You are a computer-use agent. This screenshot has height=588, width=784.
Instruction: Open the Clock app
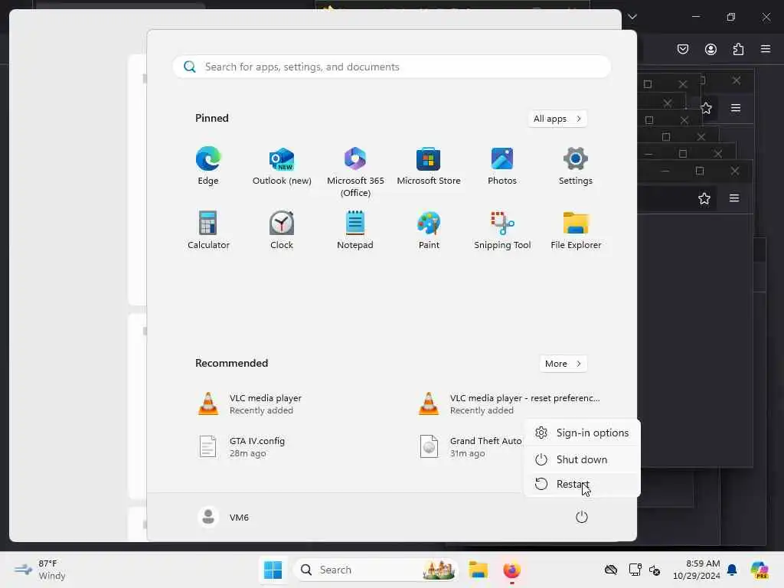pos(282,230)
